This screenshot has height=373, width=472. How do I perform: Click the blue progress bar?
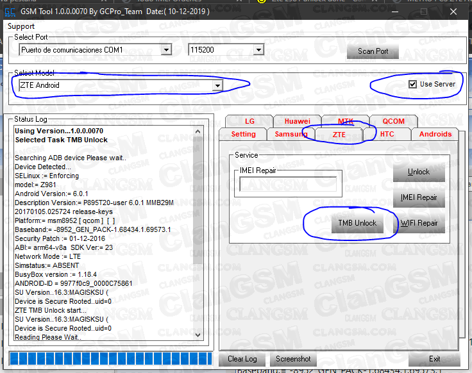point(111,359)
